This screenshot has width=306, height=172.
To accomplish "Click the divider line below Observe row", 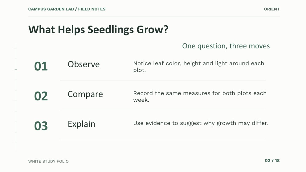I will [x=163, y=80].
